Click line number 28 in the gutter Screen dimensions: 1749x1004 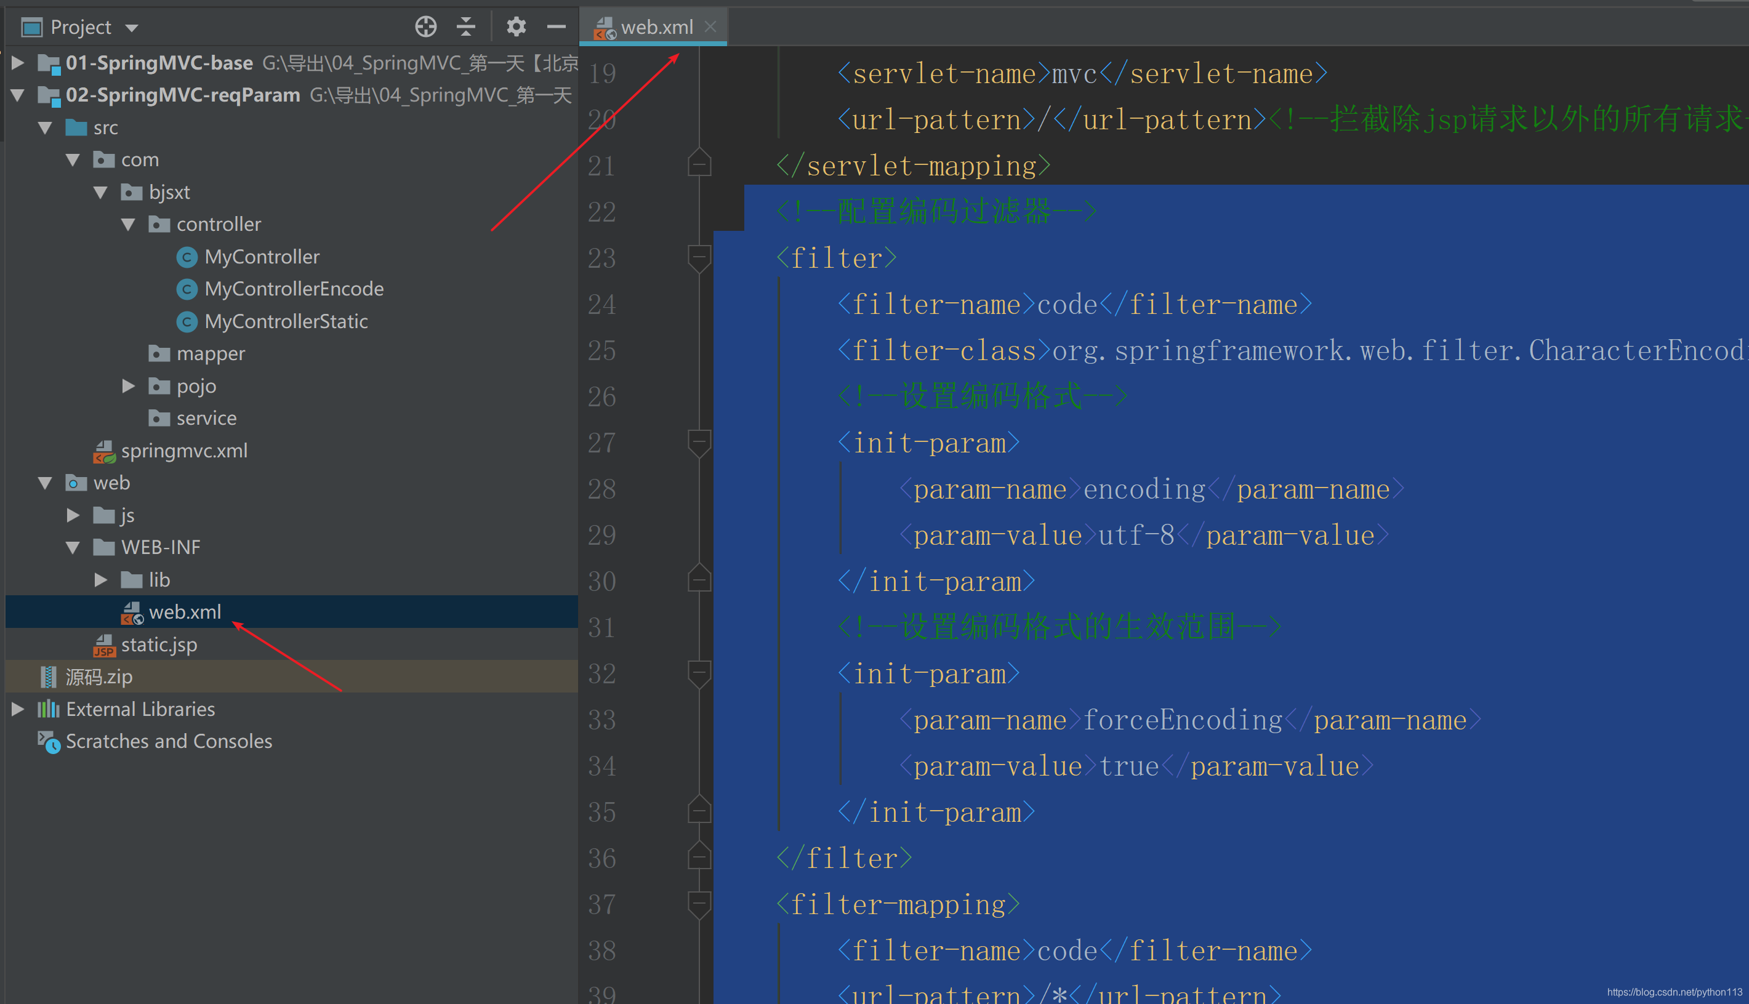tap(602, 489)
